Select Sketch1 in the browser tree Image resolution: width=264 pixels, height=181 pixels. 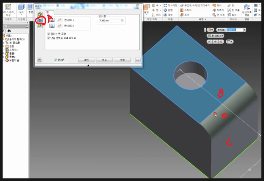click(x=11, y=50)
